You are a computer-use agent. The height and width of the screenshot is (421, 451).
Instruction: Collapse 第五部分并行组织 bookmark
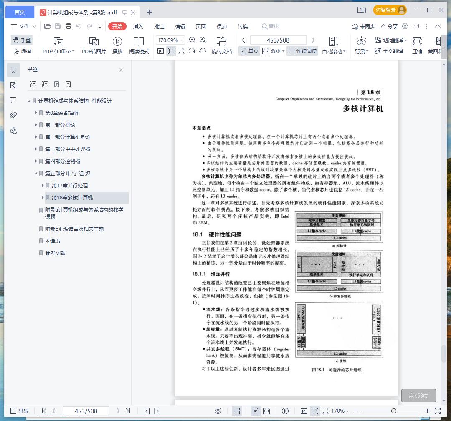click(x=36, y=173)
